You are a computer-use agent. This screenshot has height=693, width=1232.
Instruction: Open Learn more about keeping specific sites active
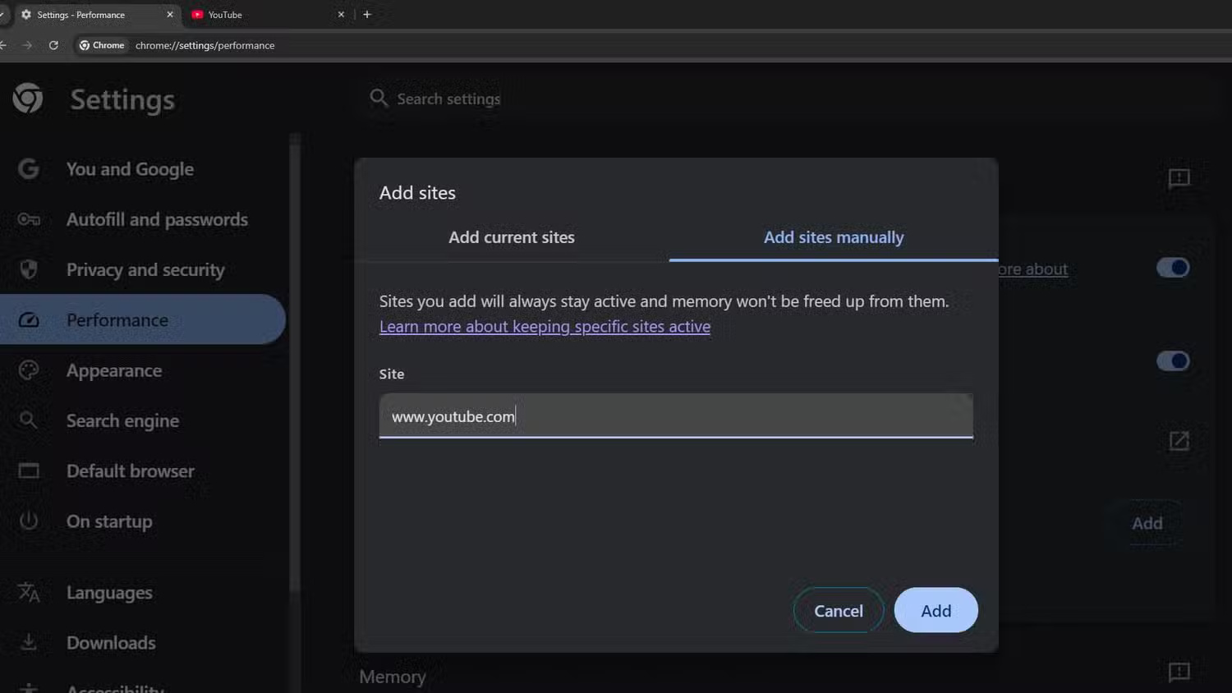coord(545,327)
